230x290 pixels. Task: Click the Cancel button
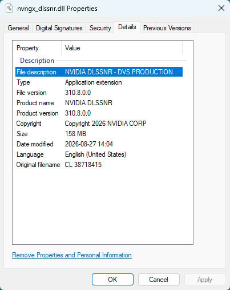tap(159, 280)
